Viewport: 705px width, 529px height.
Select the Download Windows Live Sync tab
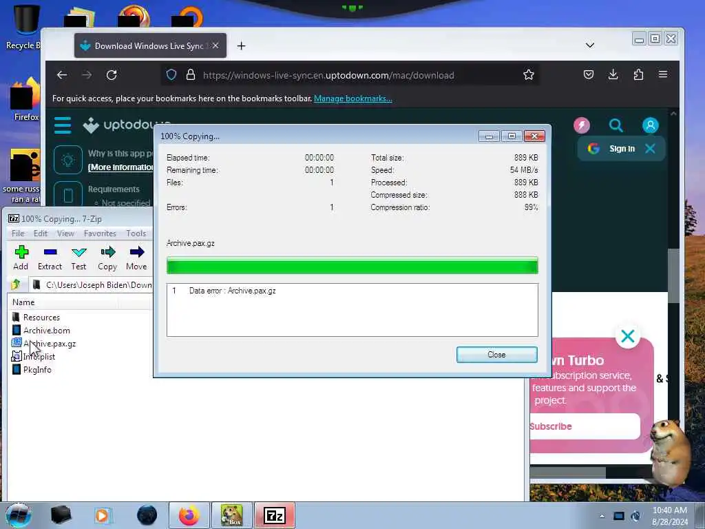(150, 45)
